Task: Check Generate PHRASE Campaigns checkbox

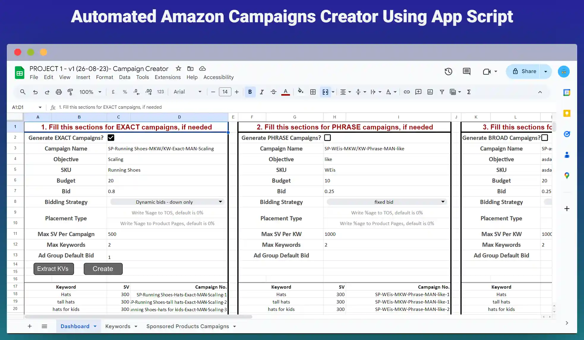Action: pyautogui.click(x=327, y=138)
